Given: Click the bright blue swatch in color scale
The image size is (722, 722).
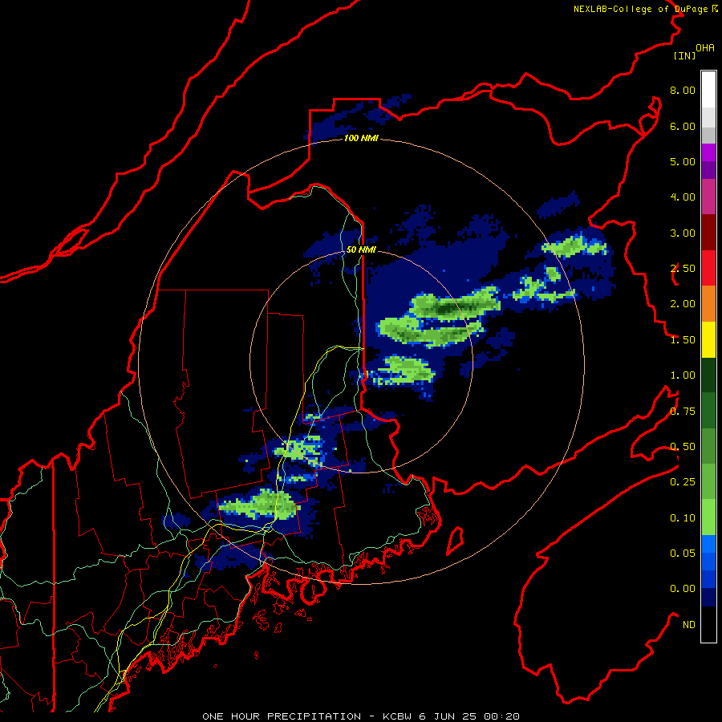Looking at the screenshot, I should point(708,544).
